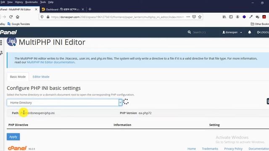
Task: Click the Logout button
Action: [x=263, y=32]
